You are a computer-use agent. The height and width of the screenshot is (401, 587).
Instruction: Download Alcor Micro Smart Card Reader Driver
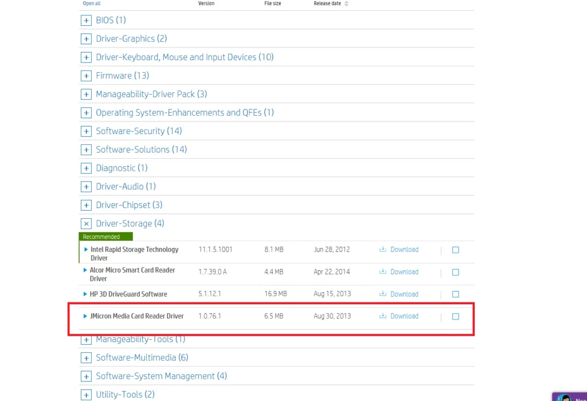pos(404,272)
